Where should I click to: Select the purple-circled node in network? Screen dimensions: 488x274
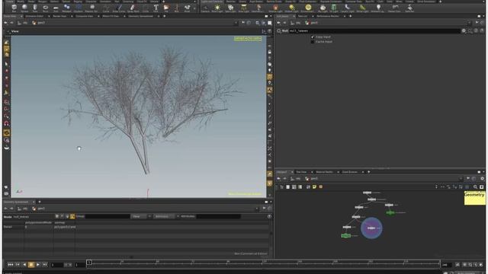371,228
